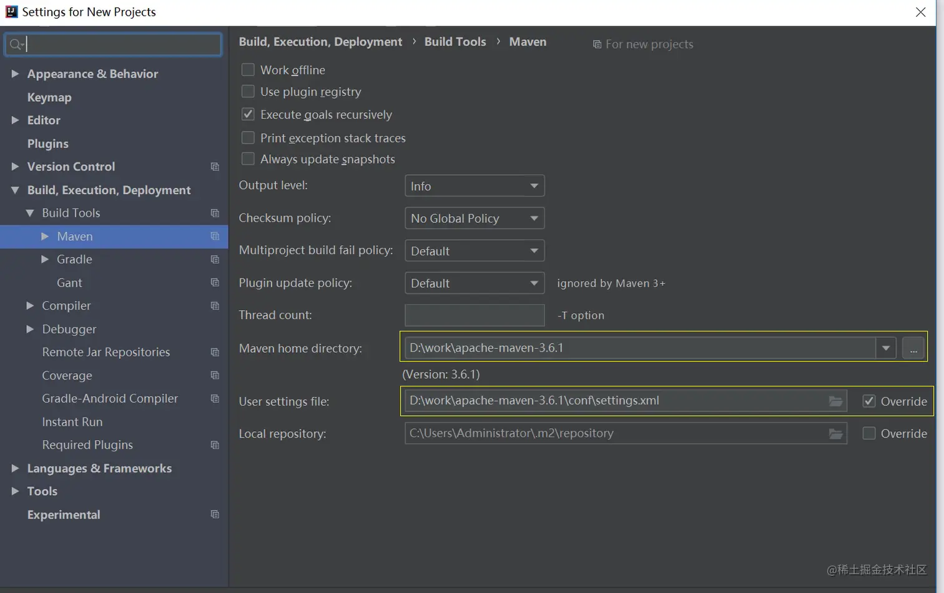Collapse the Build Tools node
944x593 pixels.
pos(30,213)
